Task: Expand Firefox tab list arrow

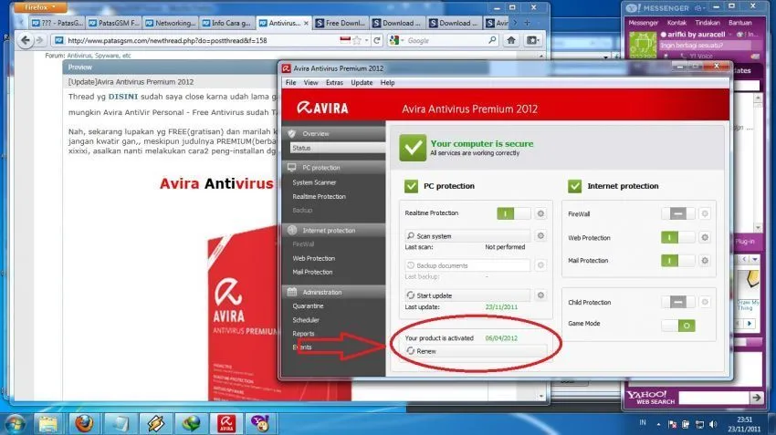Action: [515, 23]
